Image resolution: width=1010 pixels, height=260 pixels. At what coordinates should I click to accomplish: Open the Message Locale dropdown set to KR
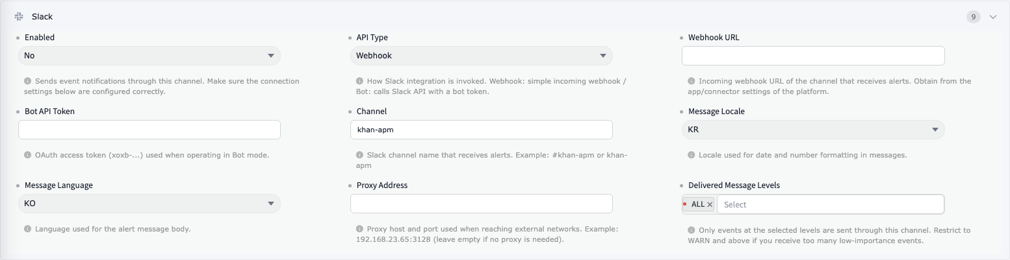point(813,130)
